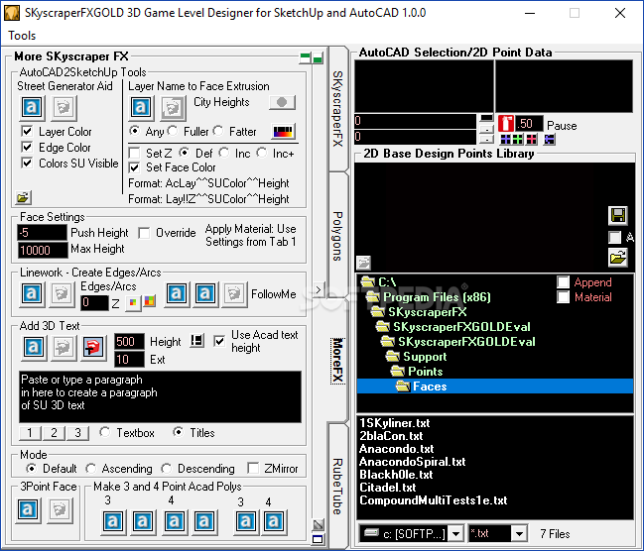The height and width of the screenshot is (551, 644).
Task: Click the pink cross icon
Action: click(x=532, y=140)
